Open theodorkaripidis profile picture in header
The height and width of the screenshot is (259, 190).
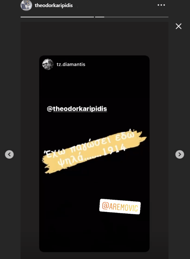point(26,5)
